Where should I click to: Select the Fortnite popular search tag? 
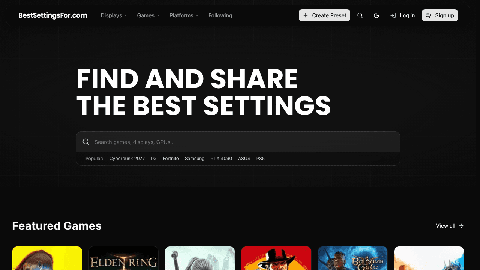(x=171, y=159)
